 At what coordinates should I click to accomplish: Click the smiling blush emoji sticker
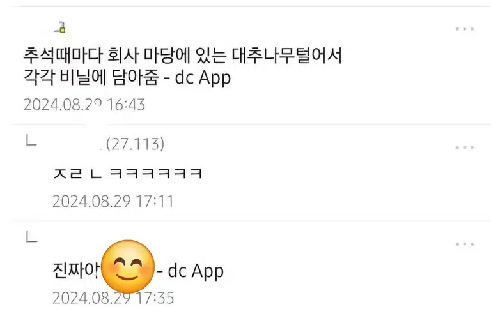click(x=129, y=266)
